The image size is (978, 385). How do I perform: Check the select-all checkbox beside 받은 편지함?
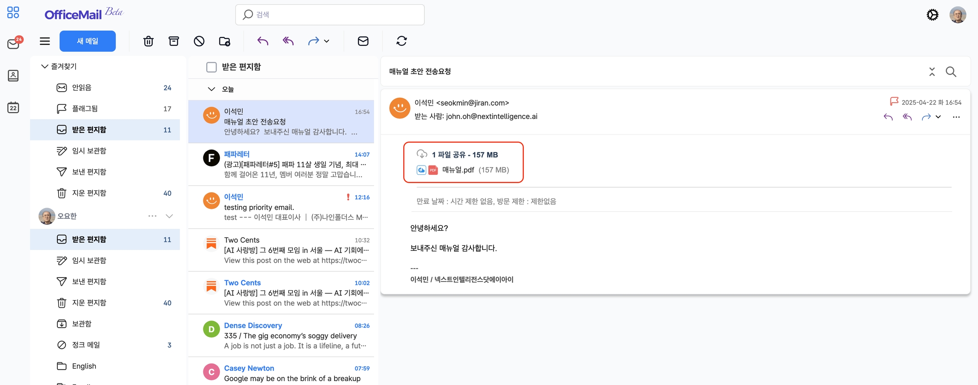click(211, 67)
